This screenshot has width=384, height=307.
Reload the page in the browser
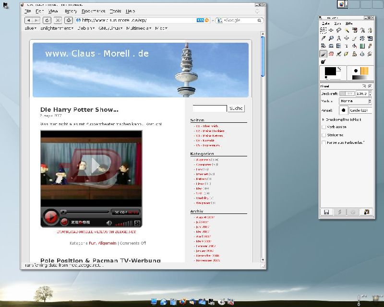pos(47,20)
